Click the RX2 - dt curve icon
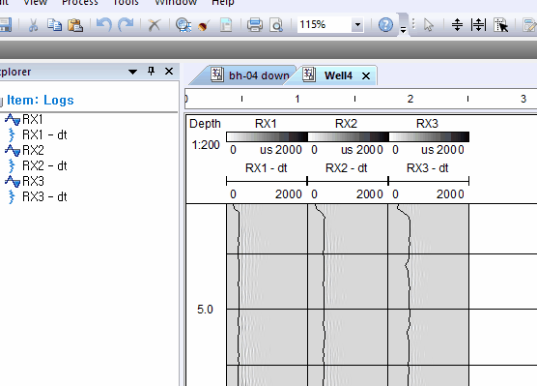This screenshot has width=537, height=386. tap(12, 165)
